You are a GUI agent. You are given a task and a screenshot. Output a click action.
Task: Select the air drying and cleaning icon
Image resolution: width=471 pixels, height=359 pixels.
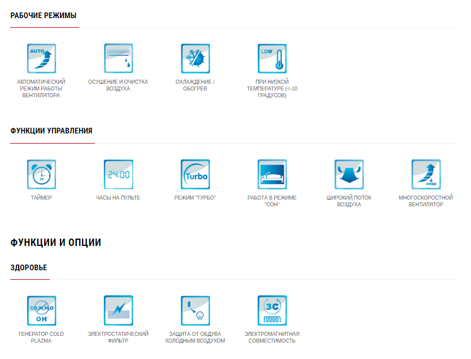pos(118,59)
